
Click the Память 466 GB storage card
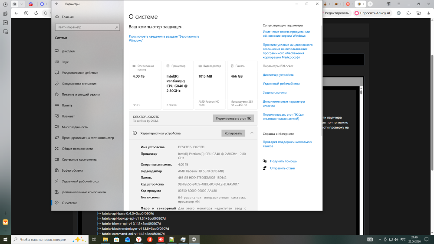[242, 85]
